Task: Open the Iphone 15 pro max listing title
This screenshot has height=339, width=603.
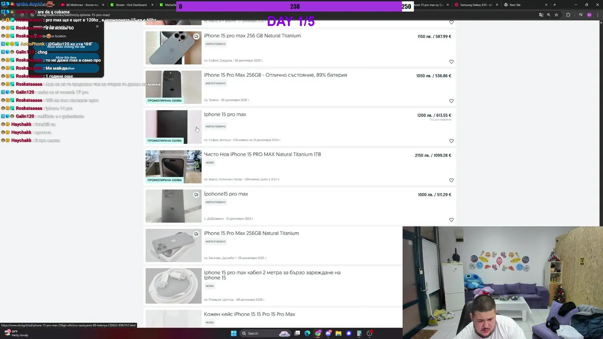Action: point(225,114)
